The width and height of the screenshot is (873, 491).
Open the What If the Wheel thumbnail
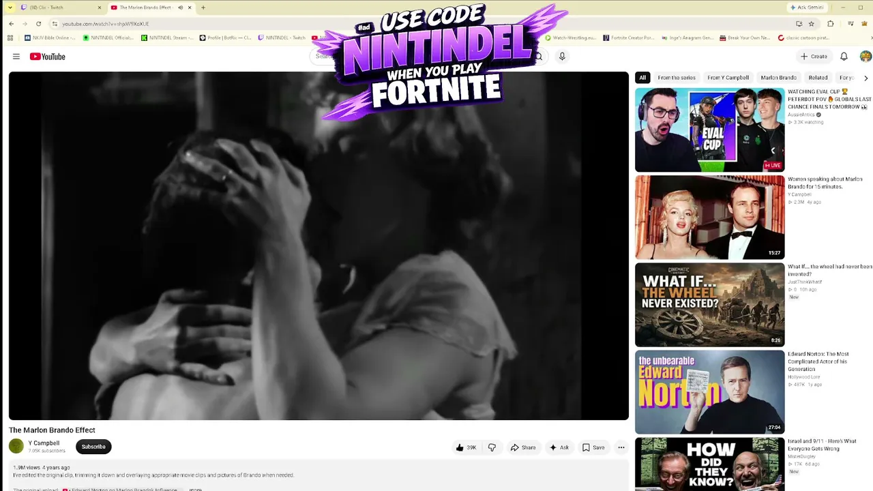click(x=709, y=305)
